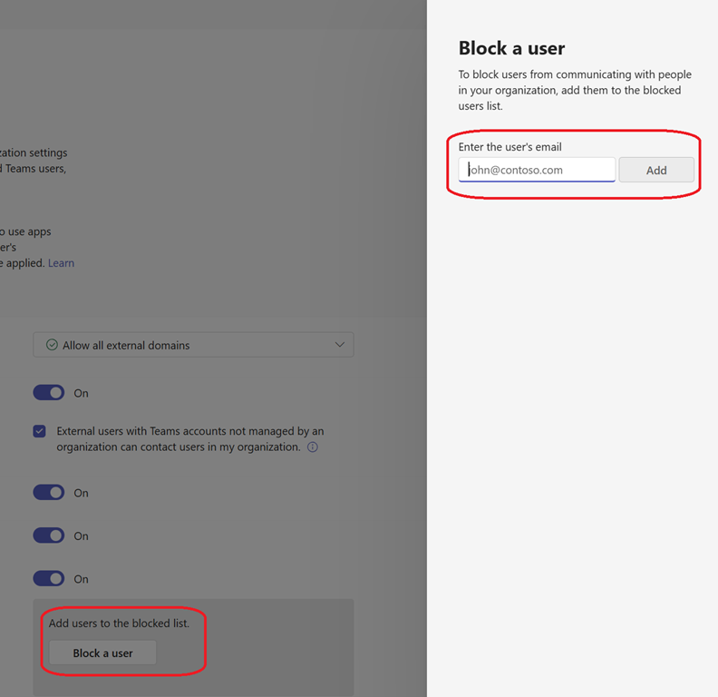Click the 'On' label beside the first toggle
Screen dimensions: 718x697
(x=82, y=394)
